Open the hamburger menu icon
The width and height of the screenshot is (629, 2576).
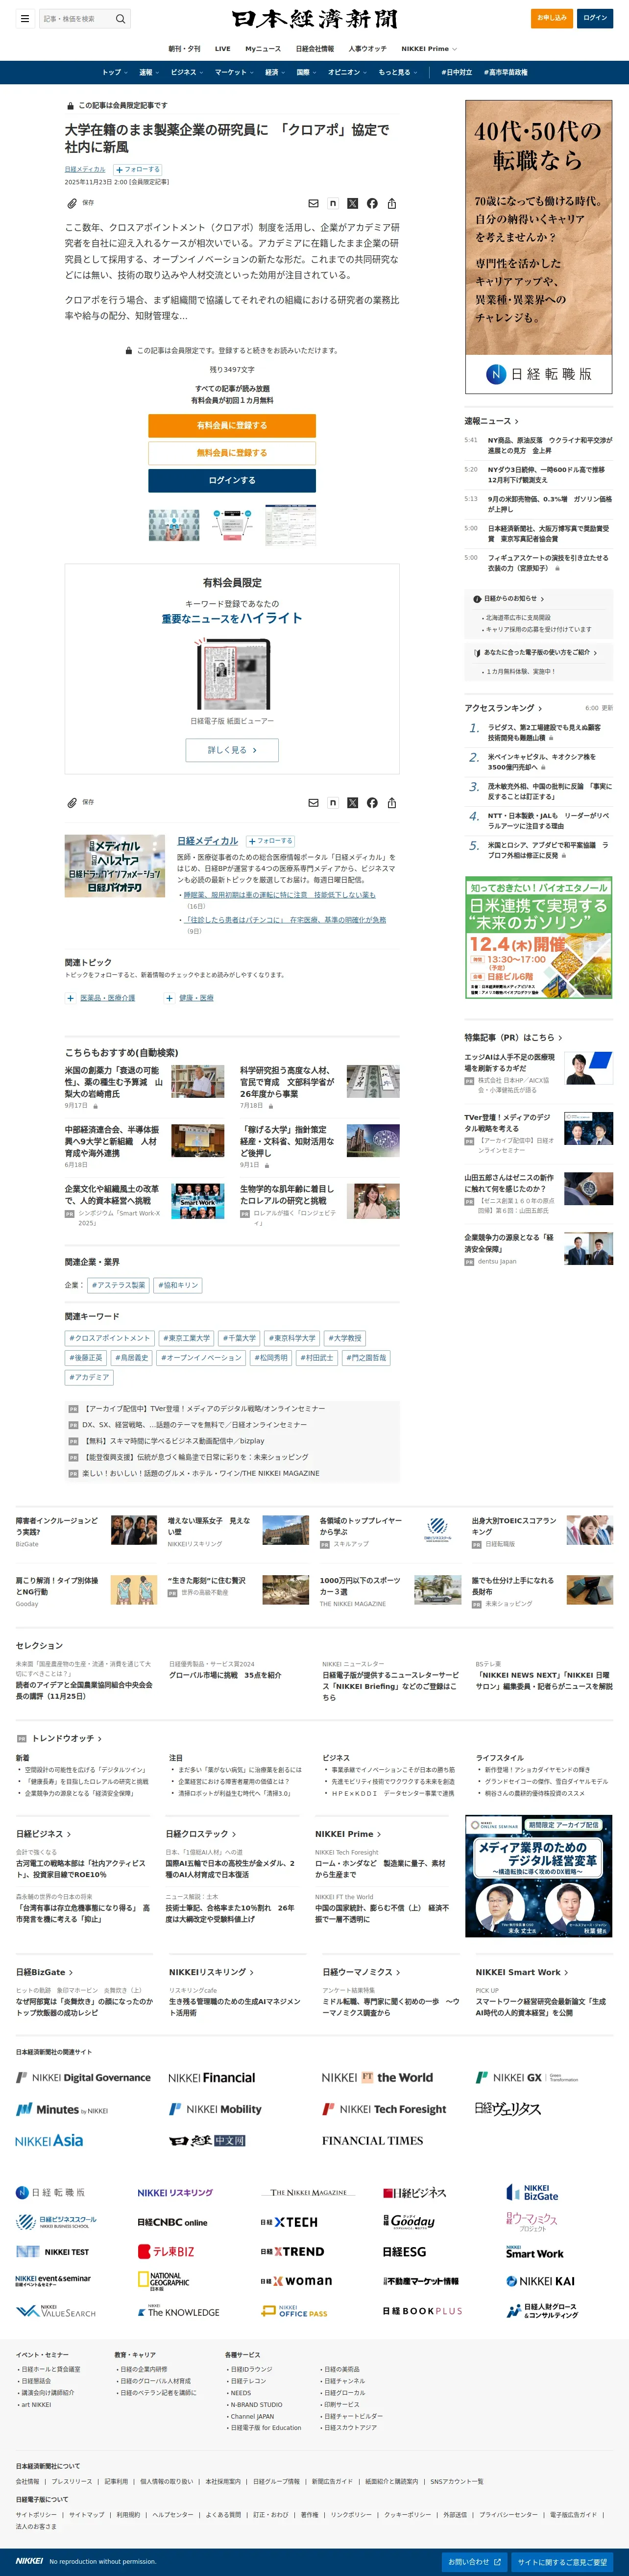pyautogui.click(x=25, y=18)
